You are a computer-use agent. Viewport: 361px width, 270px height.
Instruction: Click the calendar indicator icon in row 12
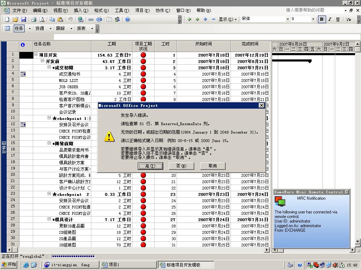click(x=23, y=125)
